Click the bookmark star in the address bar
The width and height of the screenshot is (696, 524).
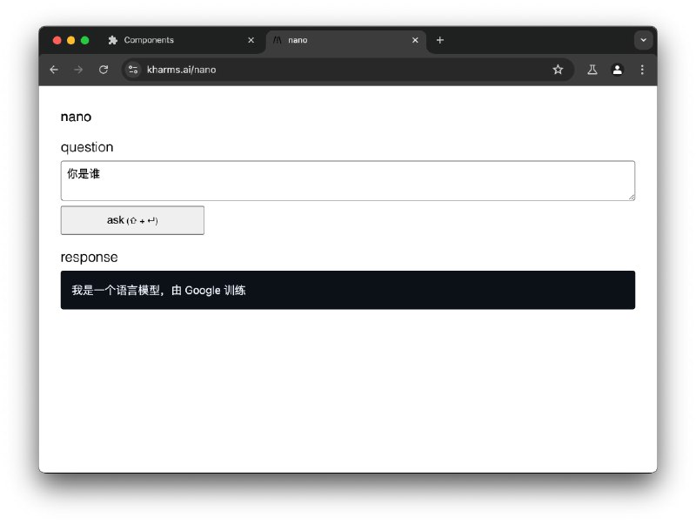558,70
